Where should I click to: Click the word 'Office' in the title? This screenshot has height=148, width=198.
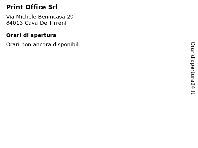point(36,7)
